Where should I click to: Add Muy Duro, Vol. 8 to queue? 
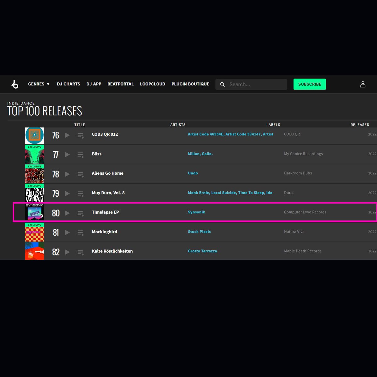pos(80,194)
